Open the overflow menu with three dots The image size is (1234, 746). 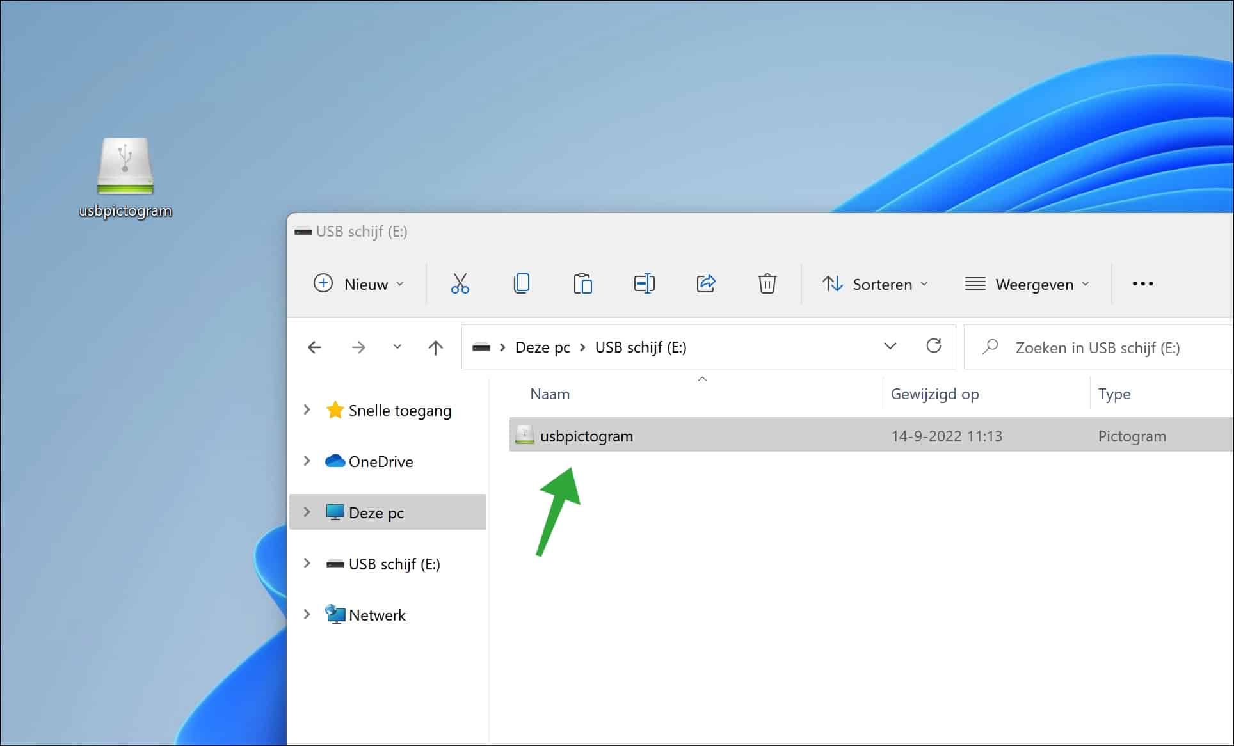pyautogui.click(x=1142, y=283)
